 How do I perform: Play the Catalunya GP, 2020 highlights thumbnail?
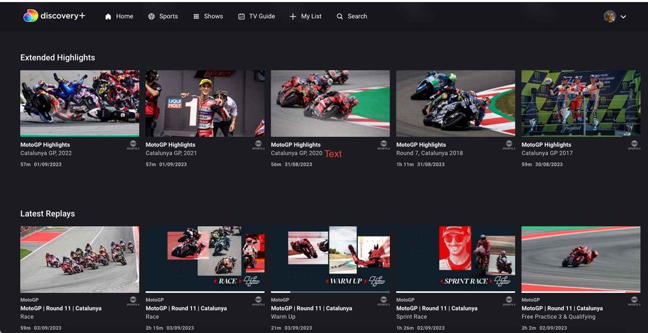pos(330,103)
